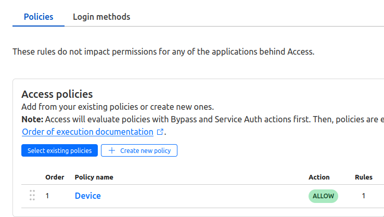Grab the drag handle on the Device row

point(32,196)
